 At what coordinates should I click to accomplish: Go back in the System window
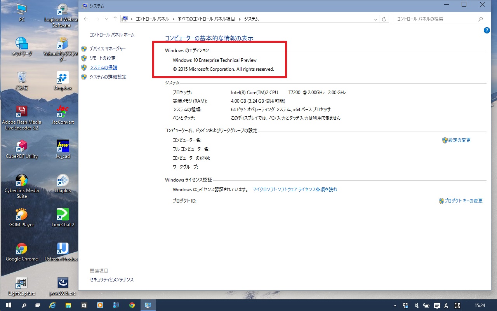tap(86, 19)
